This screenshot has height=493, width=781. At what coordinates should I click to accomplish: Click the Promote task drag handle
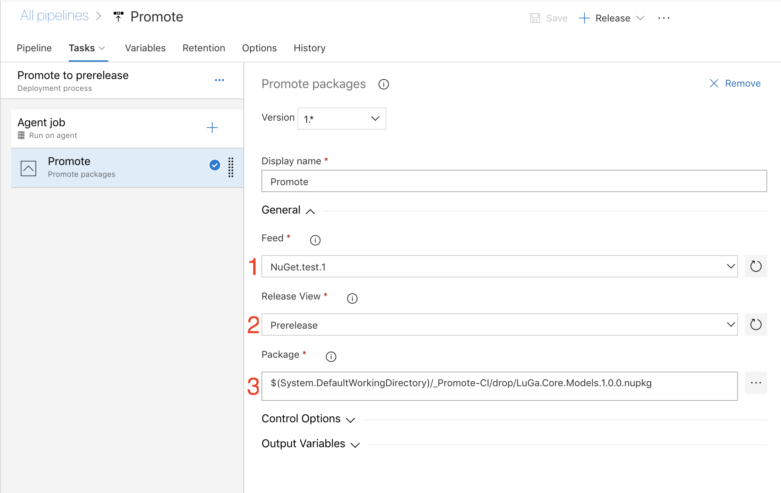tap(231, 167)
